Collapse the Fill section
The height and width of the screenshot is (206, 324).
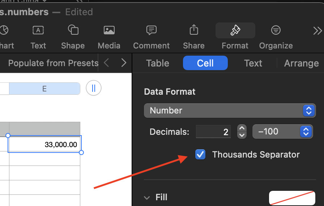147,198
